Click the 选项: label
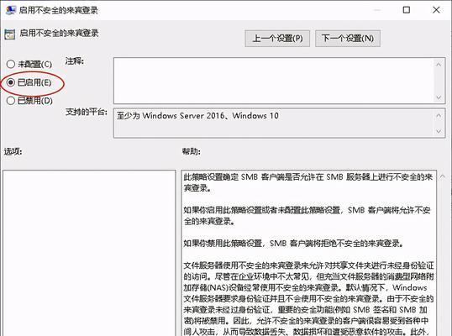 pyautogui.click(x=13, y=151)
